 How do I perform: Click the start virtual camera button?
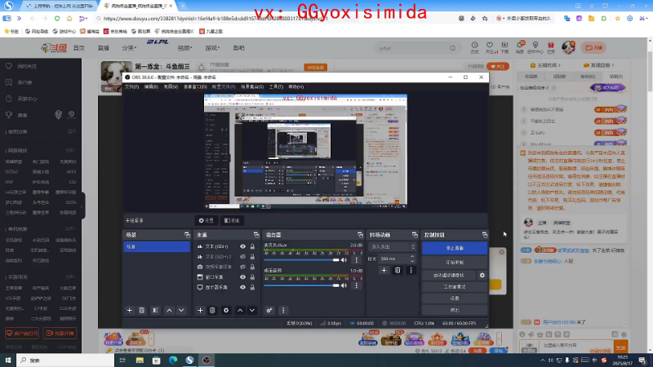[x=449, y=276]
